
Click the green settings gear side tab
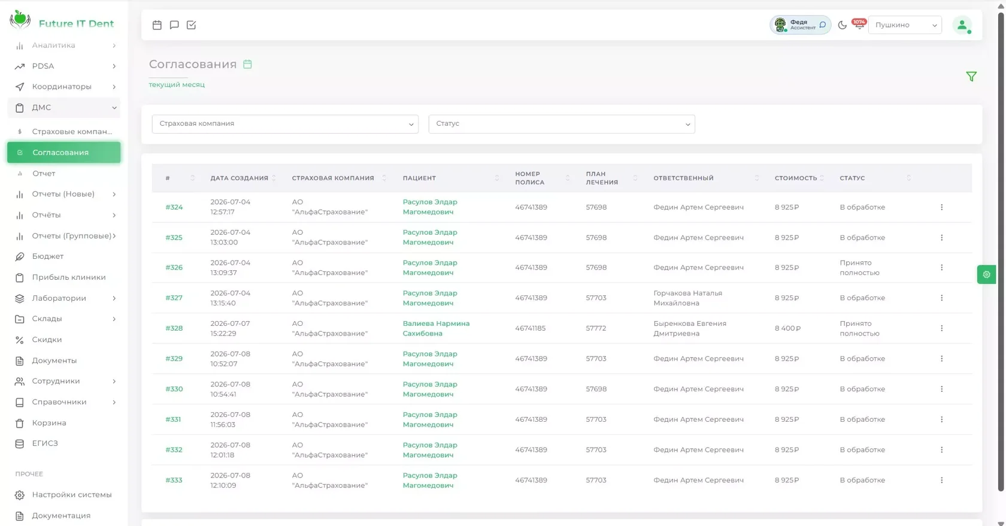(986, 274)
